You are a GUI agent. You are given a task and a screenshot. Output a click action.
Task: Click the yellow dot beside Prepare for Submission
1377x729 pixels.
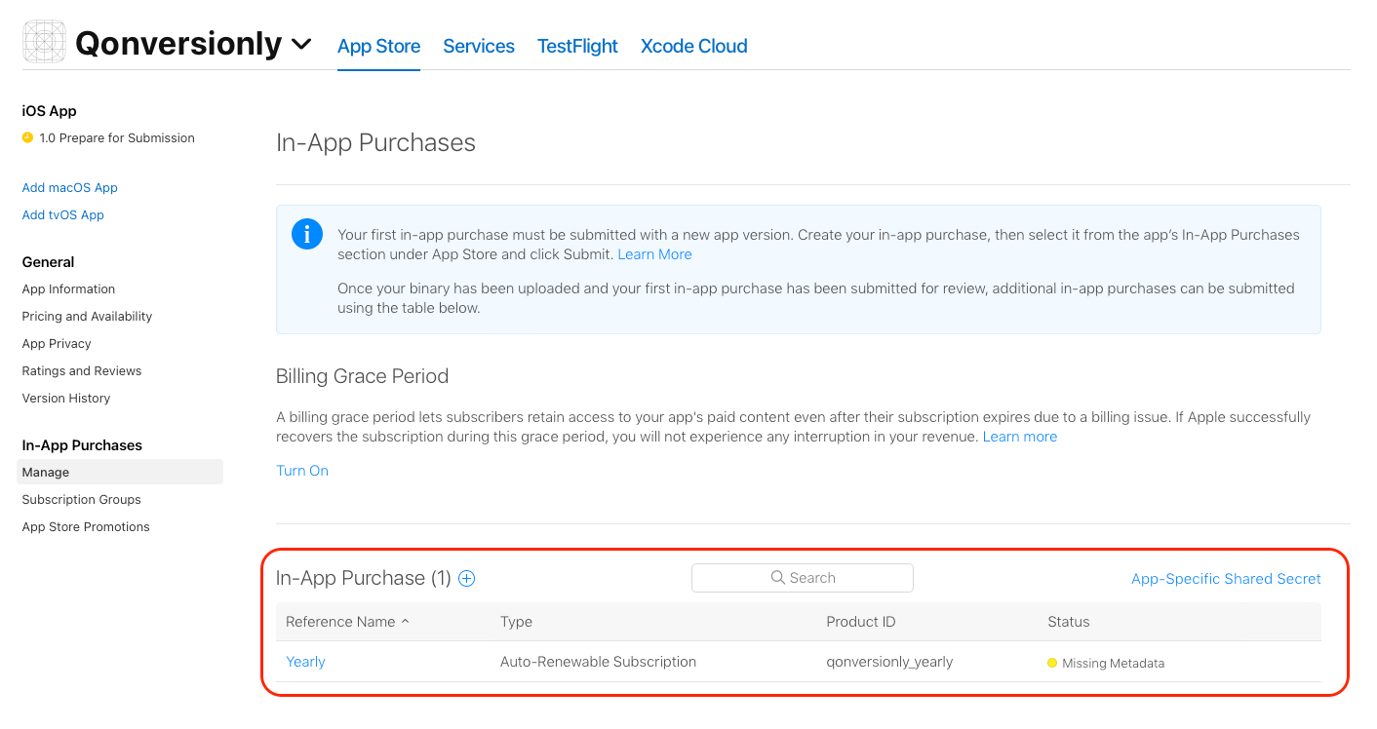tap(27, 138)
